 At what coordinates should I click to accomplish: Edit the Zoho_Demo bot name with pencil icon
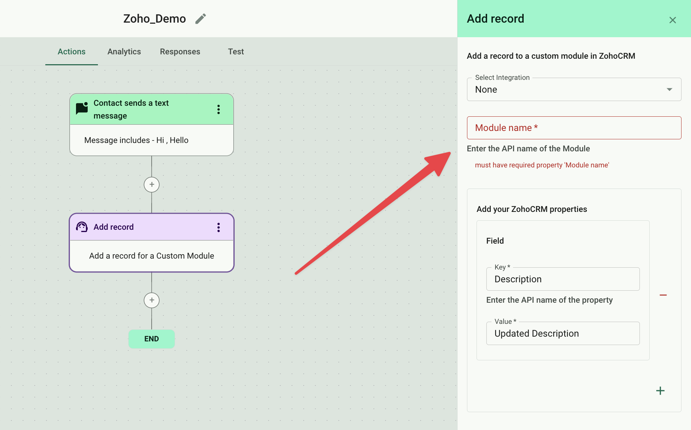point(201,19)
